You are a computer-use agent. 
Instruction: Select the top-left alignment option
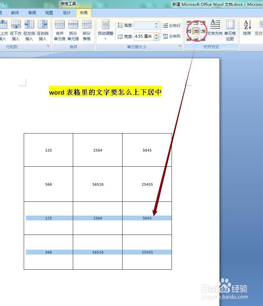(x=189, y=23)
